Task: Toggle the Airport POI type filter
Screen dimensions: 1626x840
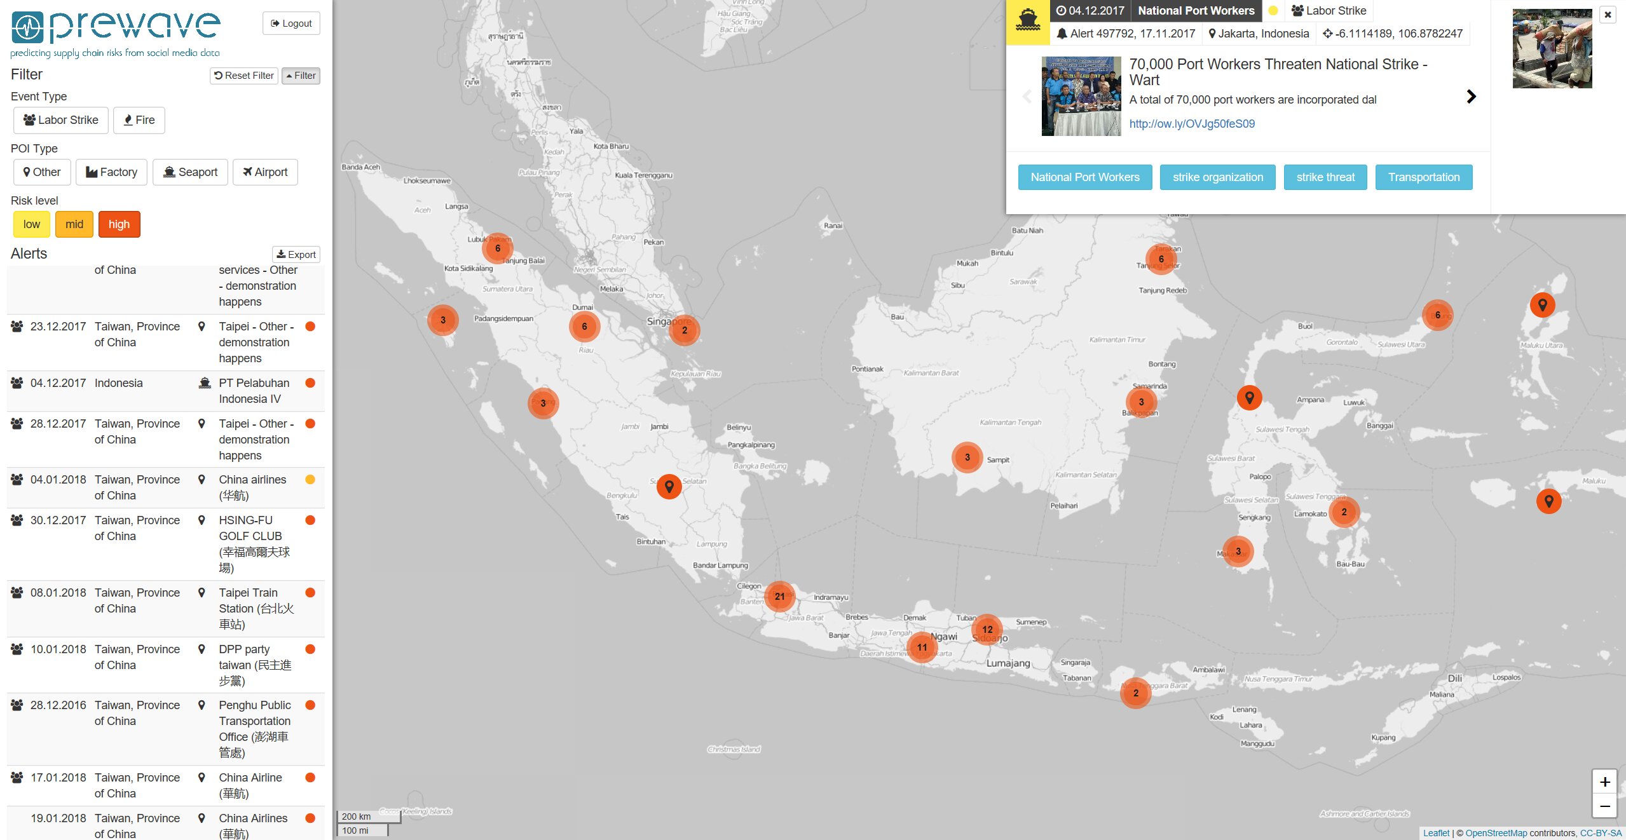Action: click(x=265, y=172)
